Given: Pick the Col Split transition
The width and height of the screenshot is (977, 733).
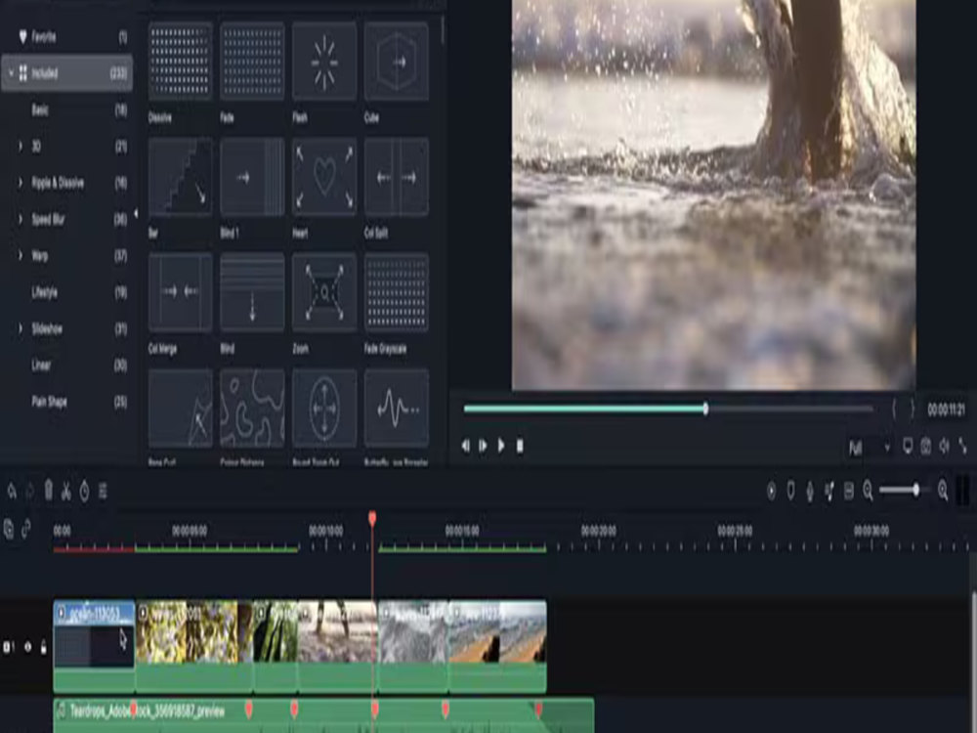Looking at the screenshot, I should 397,177.
